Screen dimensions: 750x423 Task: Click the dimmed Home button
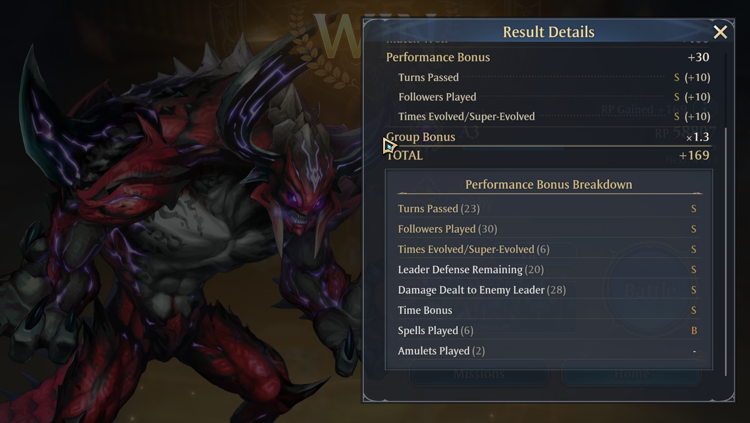(x=631, y=374)
